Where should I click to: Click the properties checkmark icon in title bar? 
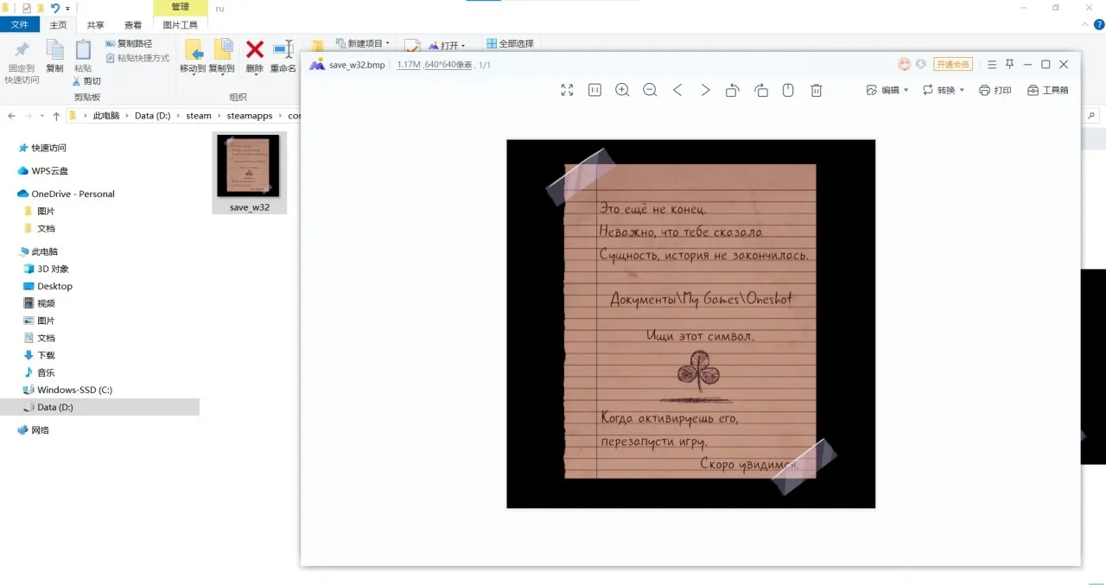(x=26, y=8)
